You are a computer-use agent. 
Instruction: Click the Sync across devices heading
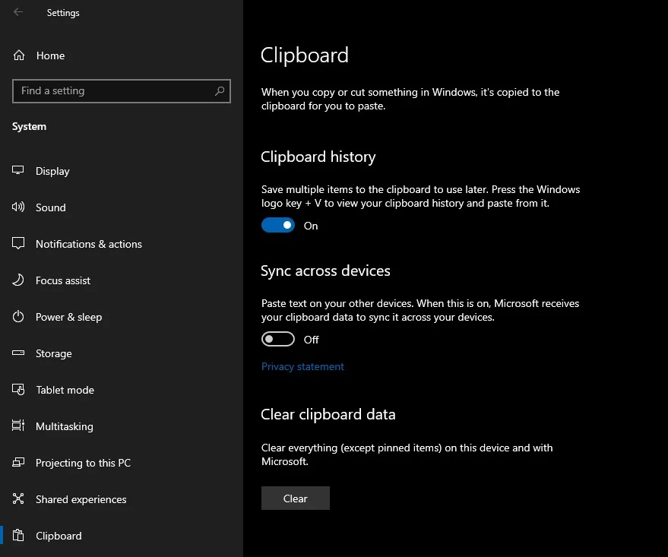pyautogui.click(x=325, y=271)
